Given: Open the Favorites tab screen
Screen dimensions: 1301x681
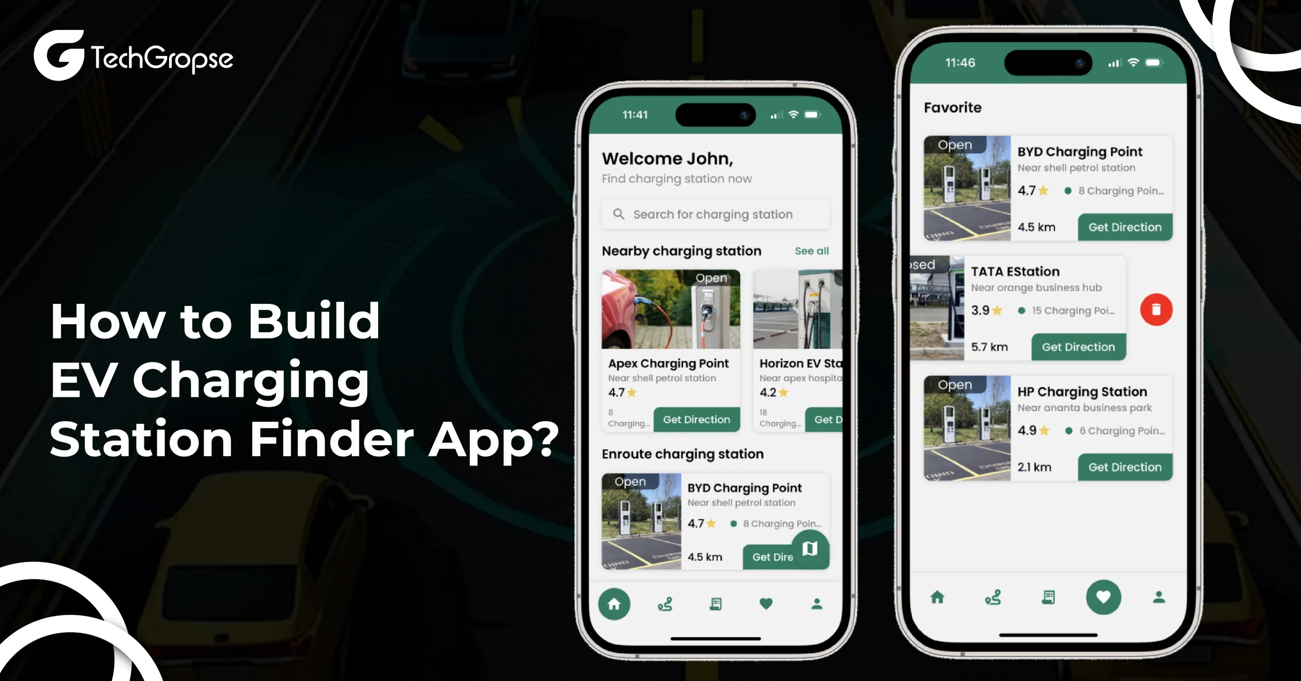Looking at the screenshot, I should click(1104, 602).
